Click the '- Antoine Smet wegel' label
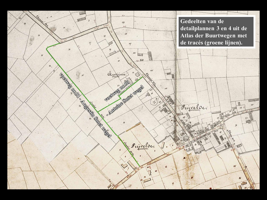Viewport: 267px width, 200px height. (x=125, y=101)
